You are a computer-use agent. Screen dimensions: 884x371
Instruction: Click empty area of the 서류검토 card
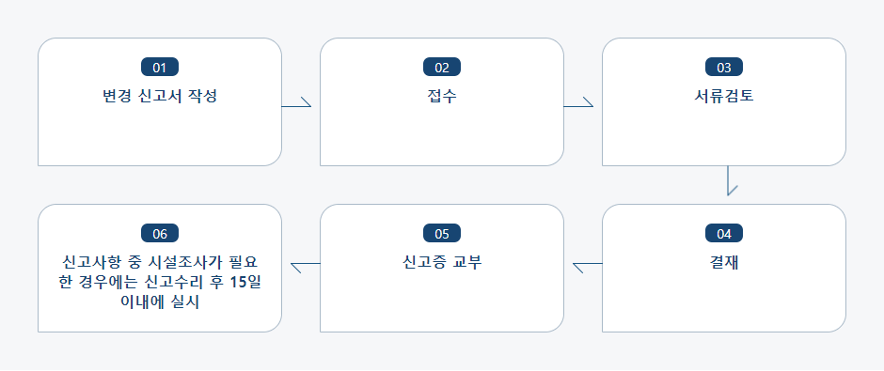724,138
